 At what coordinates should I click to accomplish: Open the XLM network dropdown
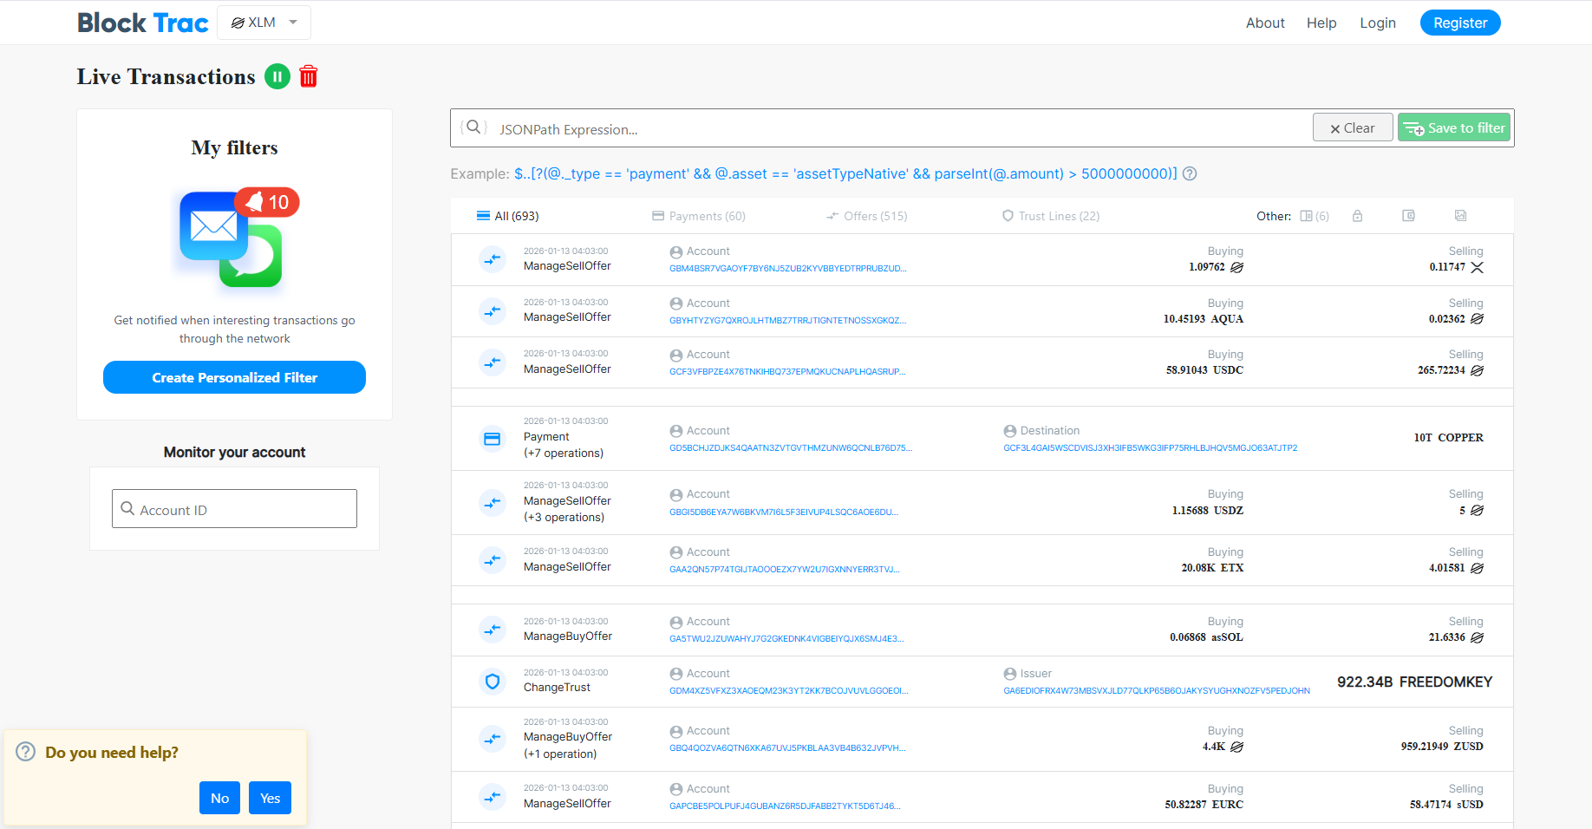pyautogui.click(x=264, y=23)
